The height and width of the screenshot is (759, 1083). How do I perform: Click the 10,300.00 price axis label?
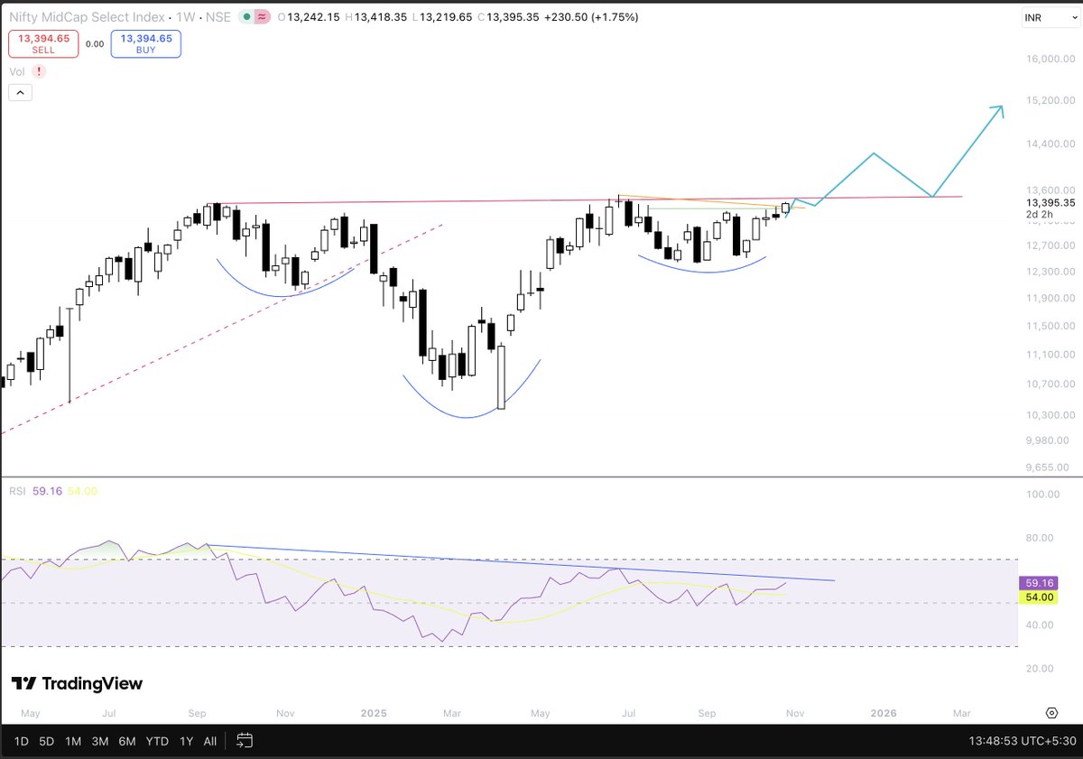pyautogui.click(x=1051, y=415)
